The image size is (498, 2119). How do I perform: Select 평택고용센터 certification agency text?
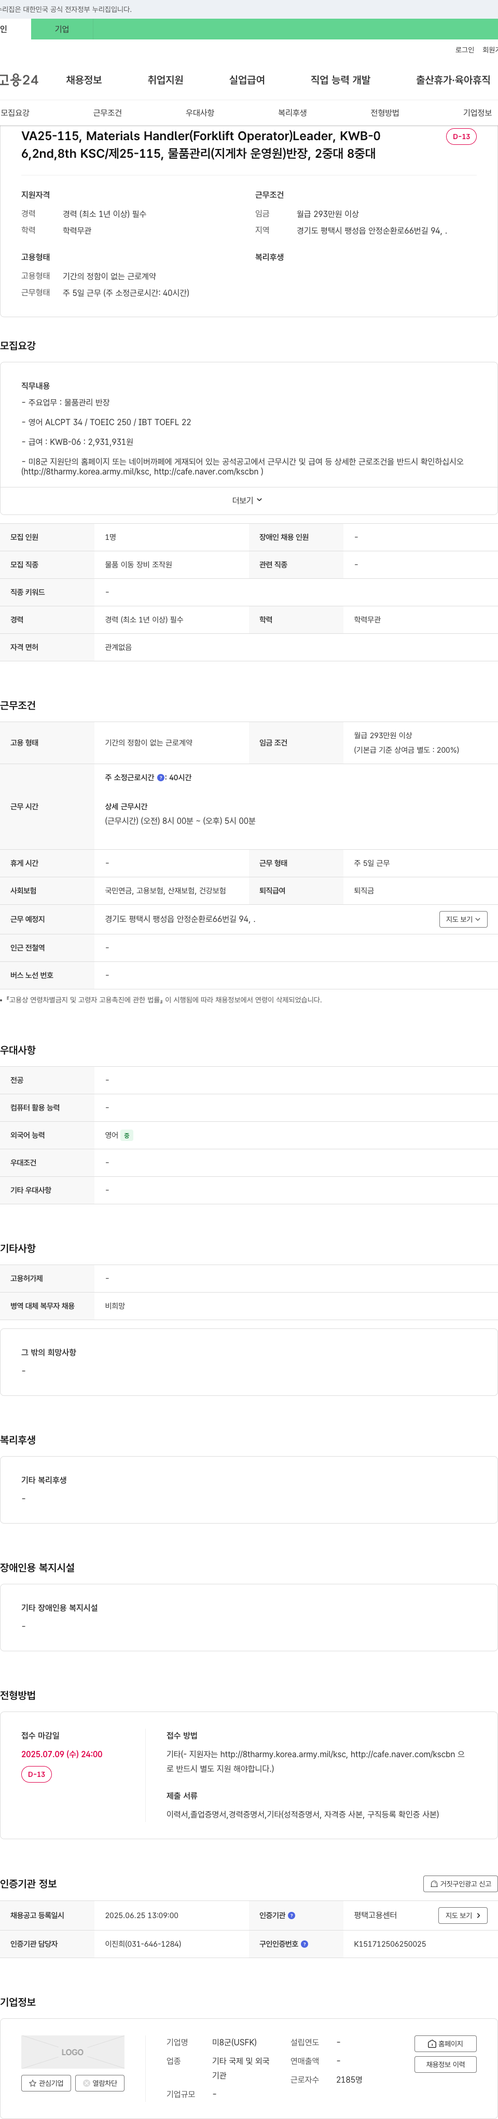pos(376,1915)
